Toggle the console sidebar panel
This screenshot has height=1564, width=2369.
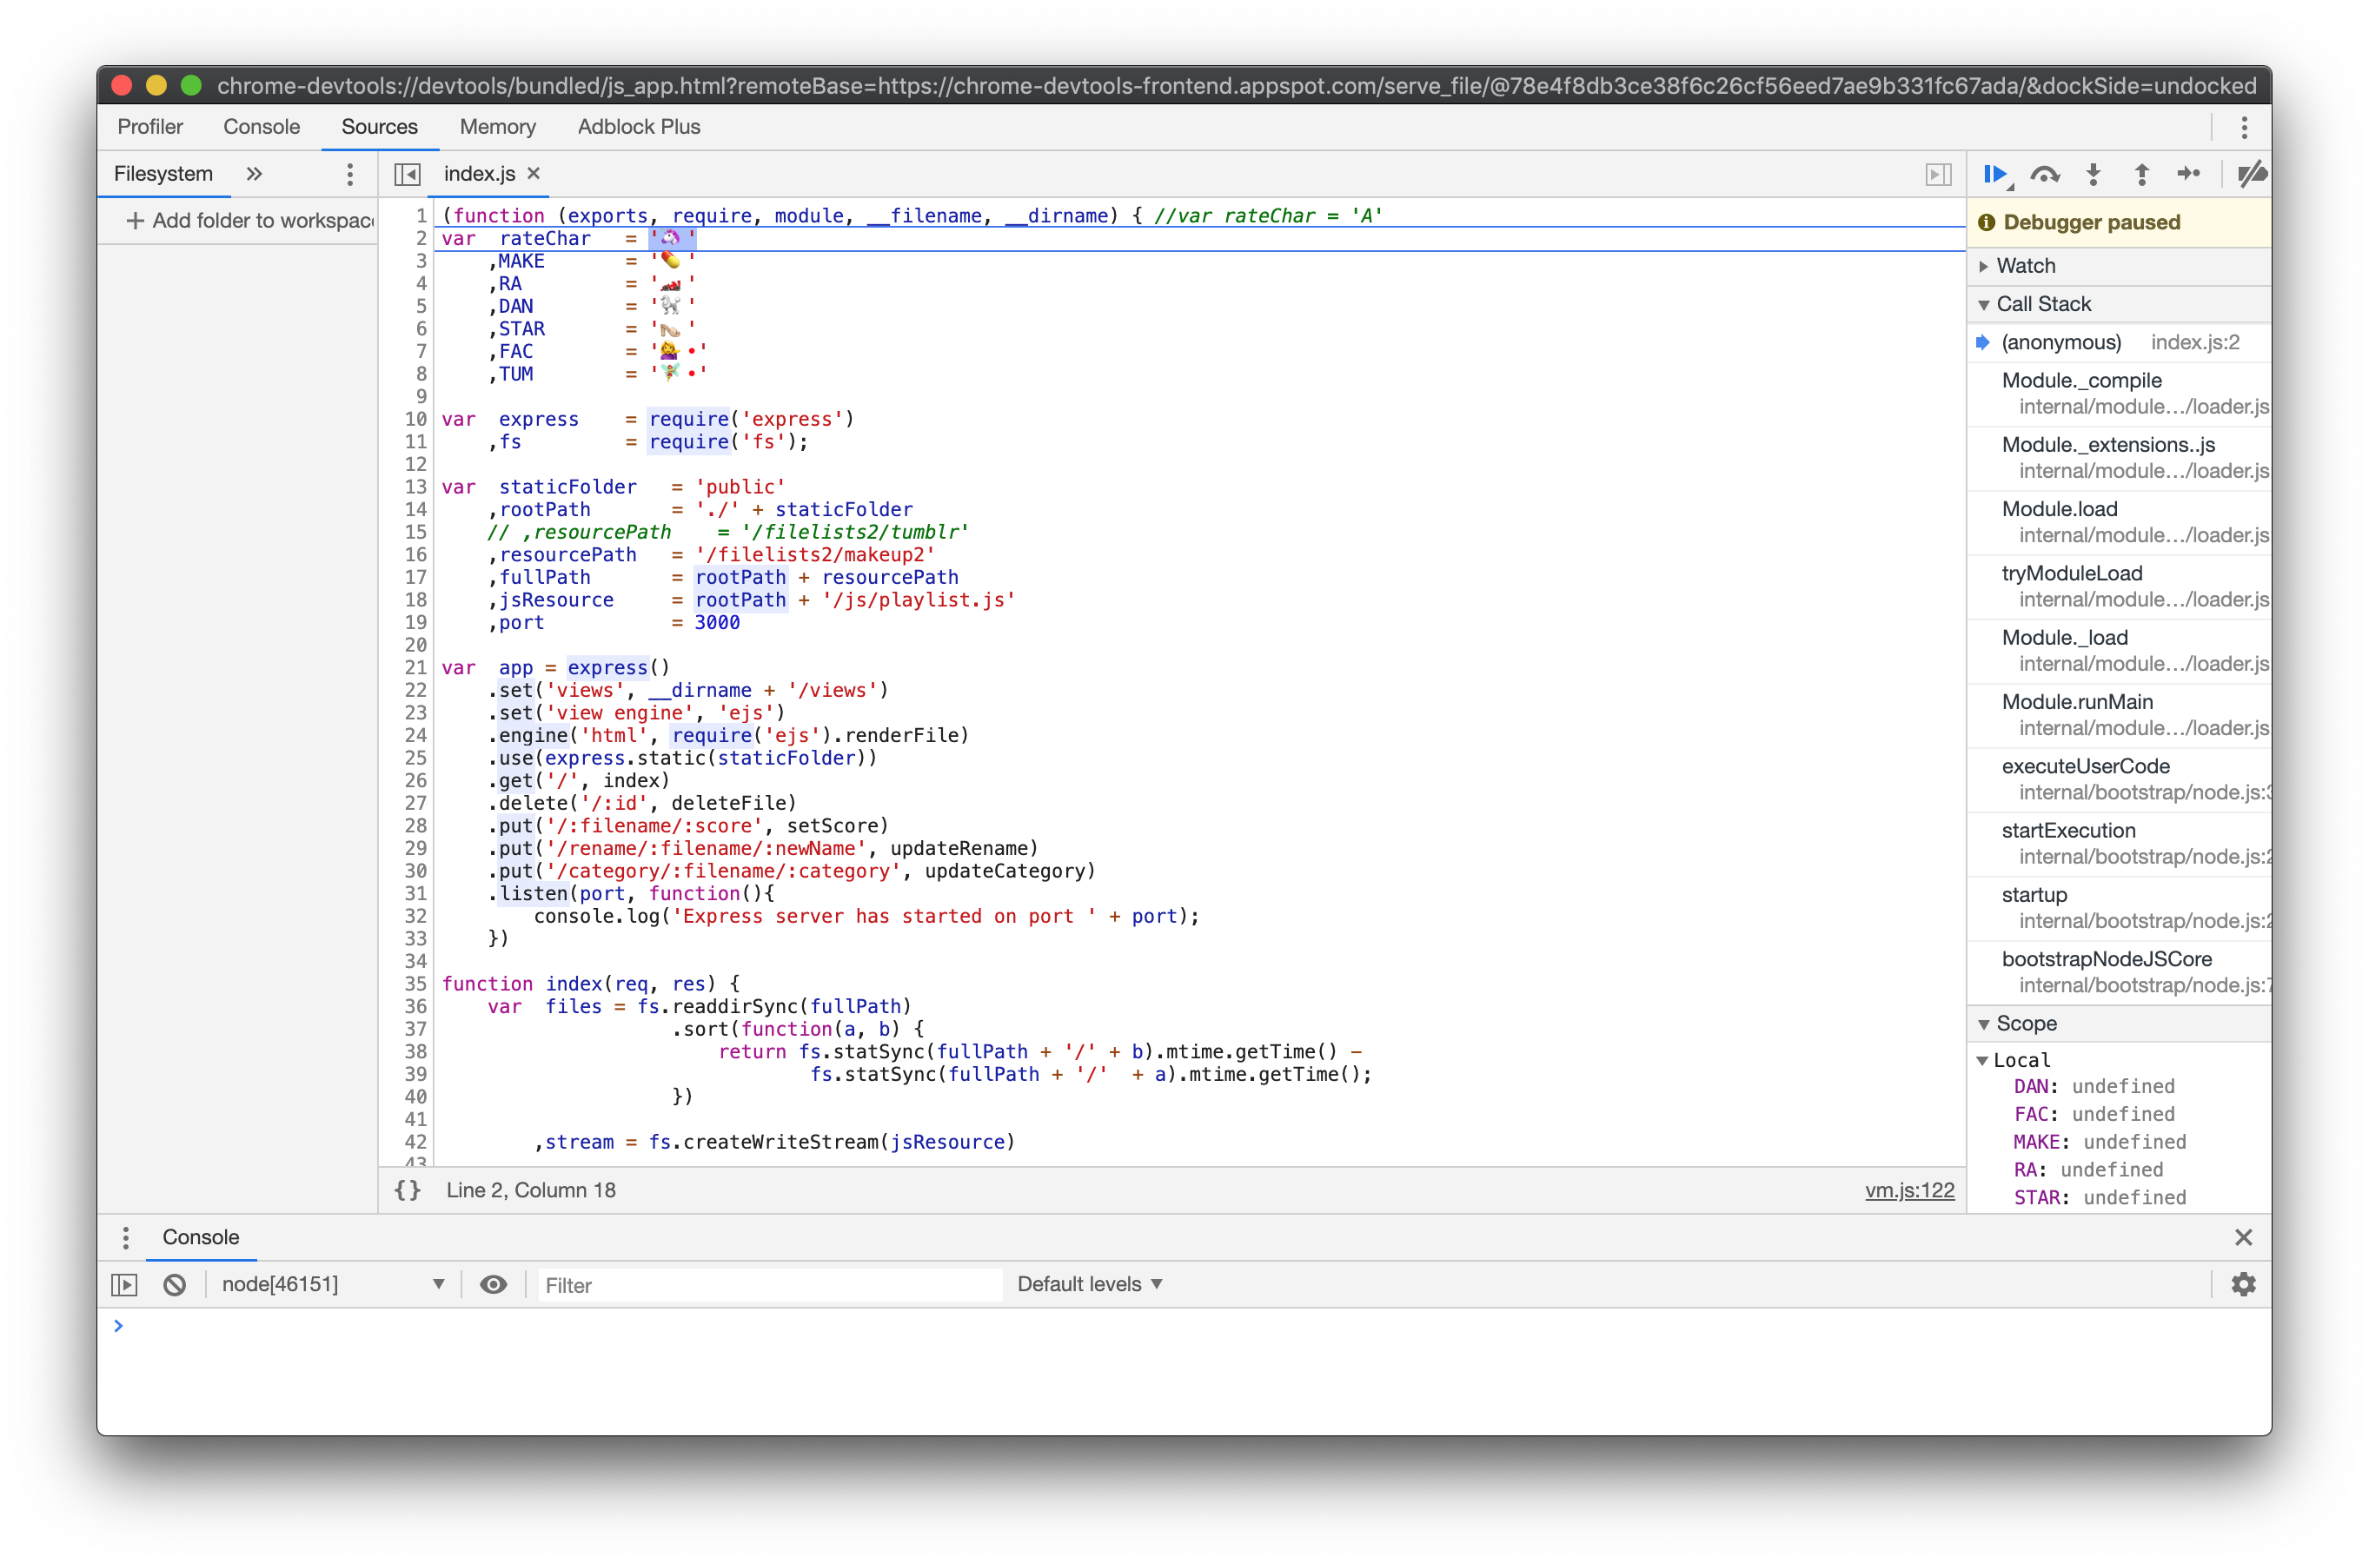tap(124, 1285)
